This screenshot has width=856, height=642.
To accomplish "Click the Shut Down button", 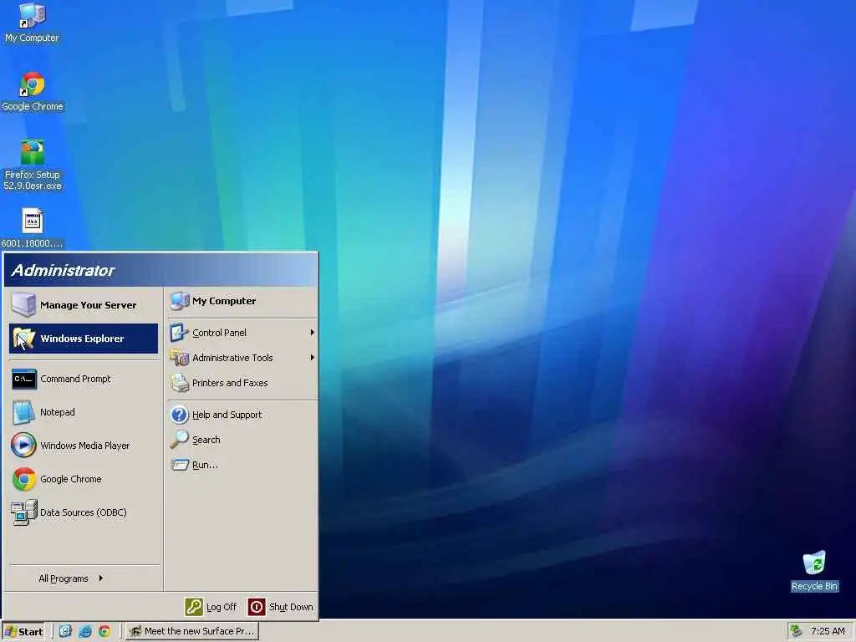I will point(281,607).
